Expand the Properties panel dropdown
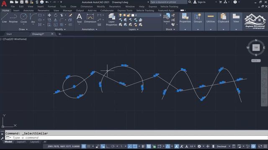This screenshot has height=150, width=268. click(x=185, y=29)
